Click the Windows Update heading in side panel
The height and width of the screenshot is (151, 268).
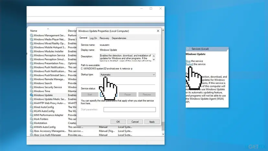(x=195, y=54)
